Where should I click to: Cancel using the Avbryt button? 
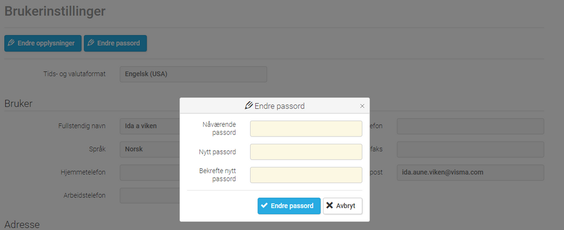point(343,206)
